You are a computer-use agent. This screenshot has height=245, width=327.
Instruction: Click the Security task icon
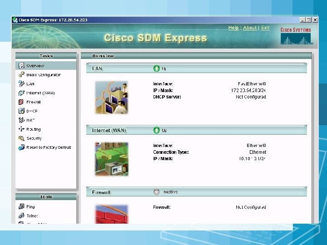21,138
